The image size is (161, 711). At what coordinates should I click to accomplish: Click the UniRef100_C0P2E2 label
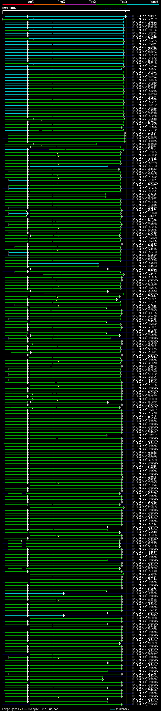pos(144,36)
